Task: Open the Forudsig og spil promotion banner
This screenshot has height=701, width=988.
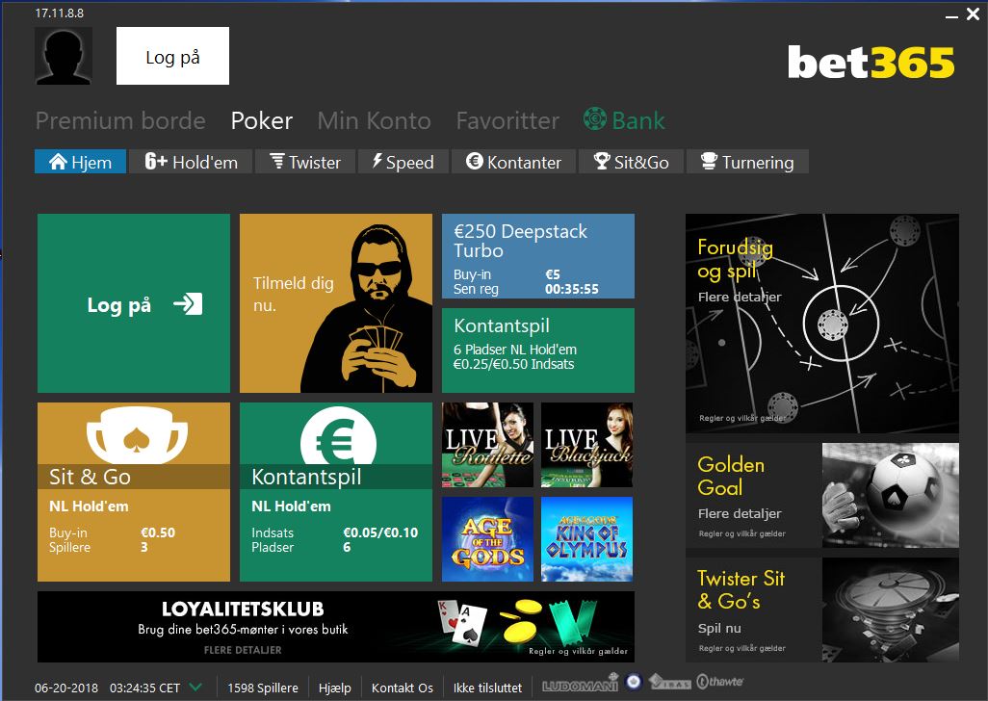Action: coord(822,324)
